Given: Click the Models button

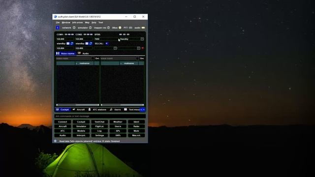Looking at the screenshot, I should pos(81,131).
